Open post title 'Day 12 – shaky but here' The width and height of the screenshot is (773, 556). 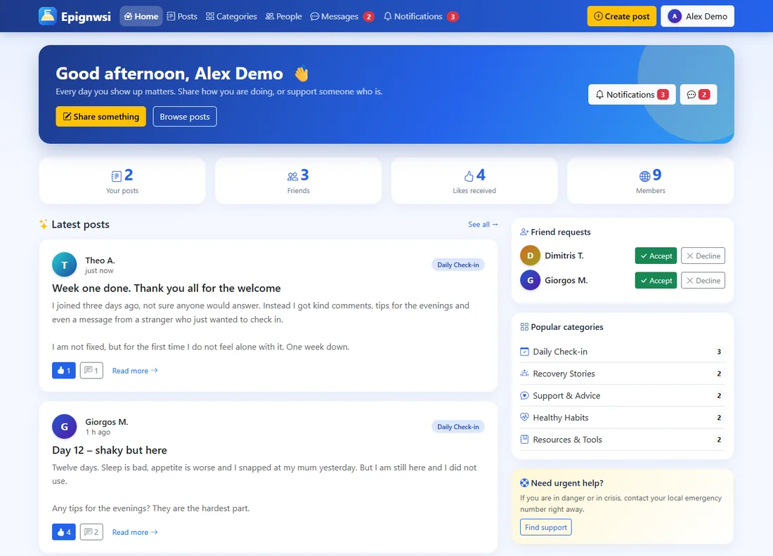point(110,450)
